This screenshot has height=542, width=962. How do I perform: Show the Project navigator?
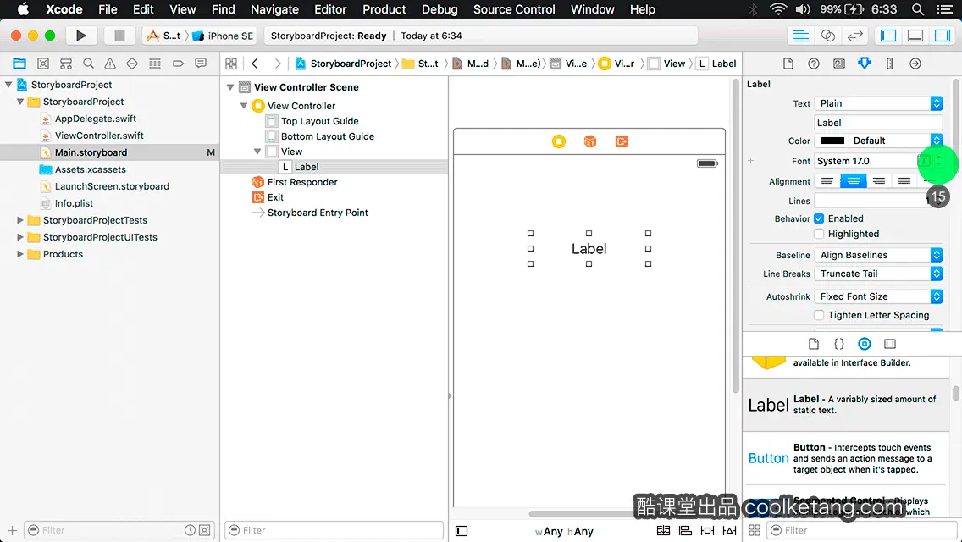pos(19,64)
